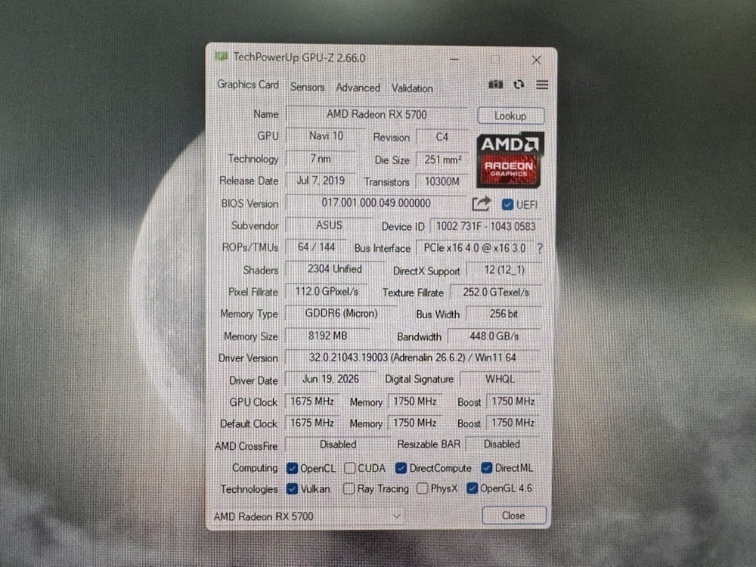
Task: Click the GPU Clock row Boost 1750 MHz
Action: coord(513,401)
